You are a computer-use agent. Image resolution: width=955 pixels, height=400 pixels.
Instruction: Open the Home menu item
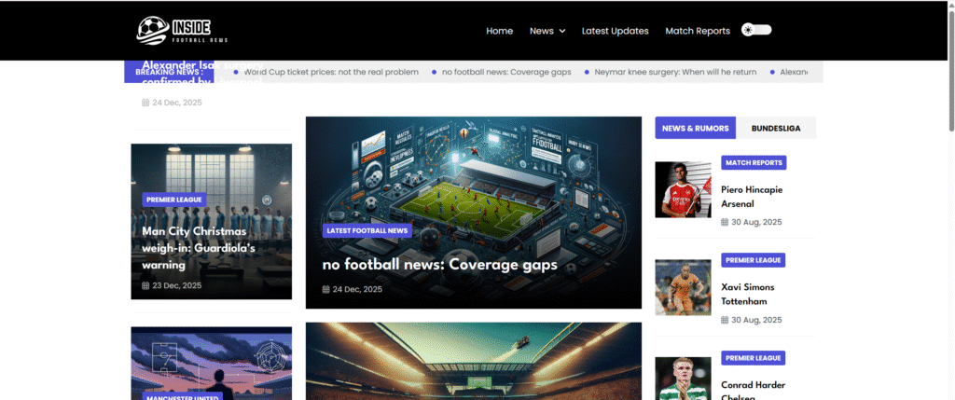tap(499, 31)
